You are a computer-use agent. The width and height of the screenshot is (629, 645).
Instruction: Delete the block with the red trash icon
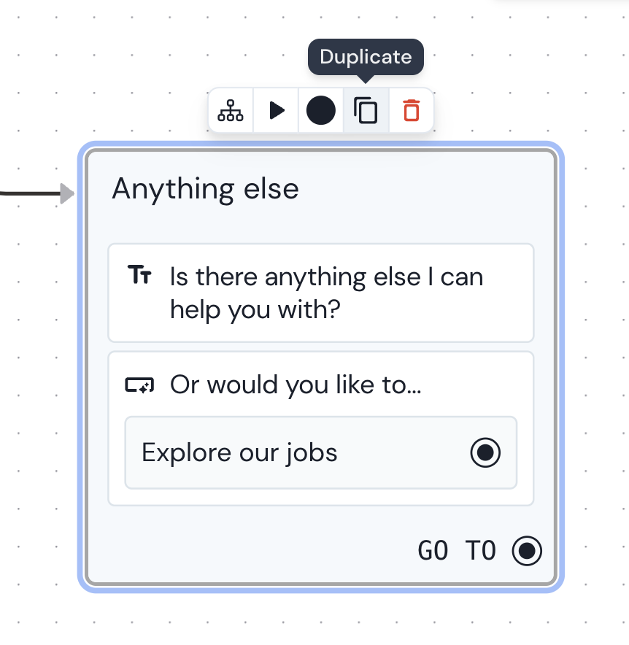[x=412, y=111]
